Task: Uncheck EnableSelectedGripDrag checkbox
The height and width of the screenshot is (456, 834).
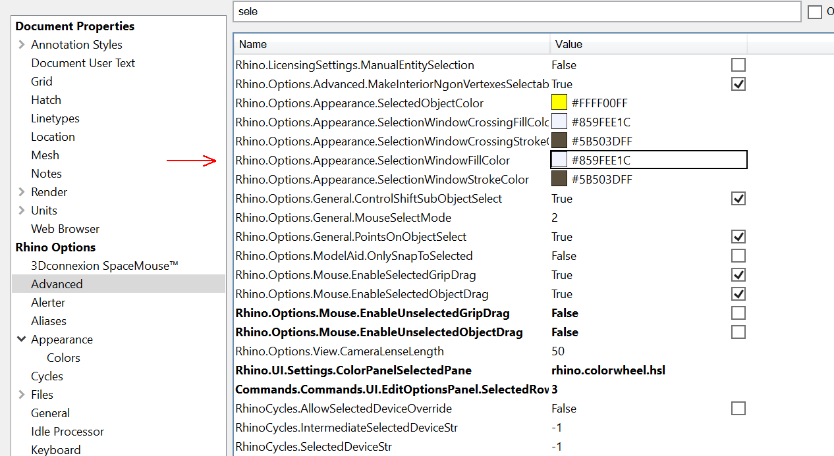Action: click(738, 275)
